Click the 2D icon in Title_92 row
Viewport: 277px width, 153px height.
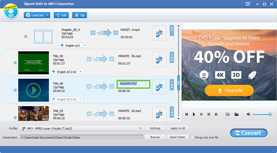tap(89, 114)
